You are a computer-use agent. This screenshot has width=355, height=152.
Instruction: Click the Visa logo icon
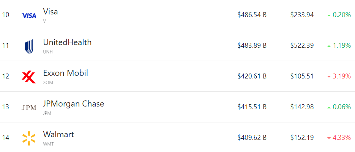(x=29, y=16)
